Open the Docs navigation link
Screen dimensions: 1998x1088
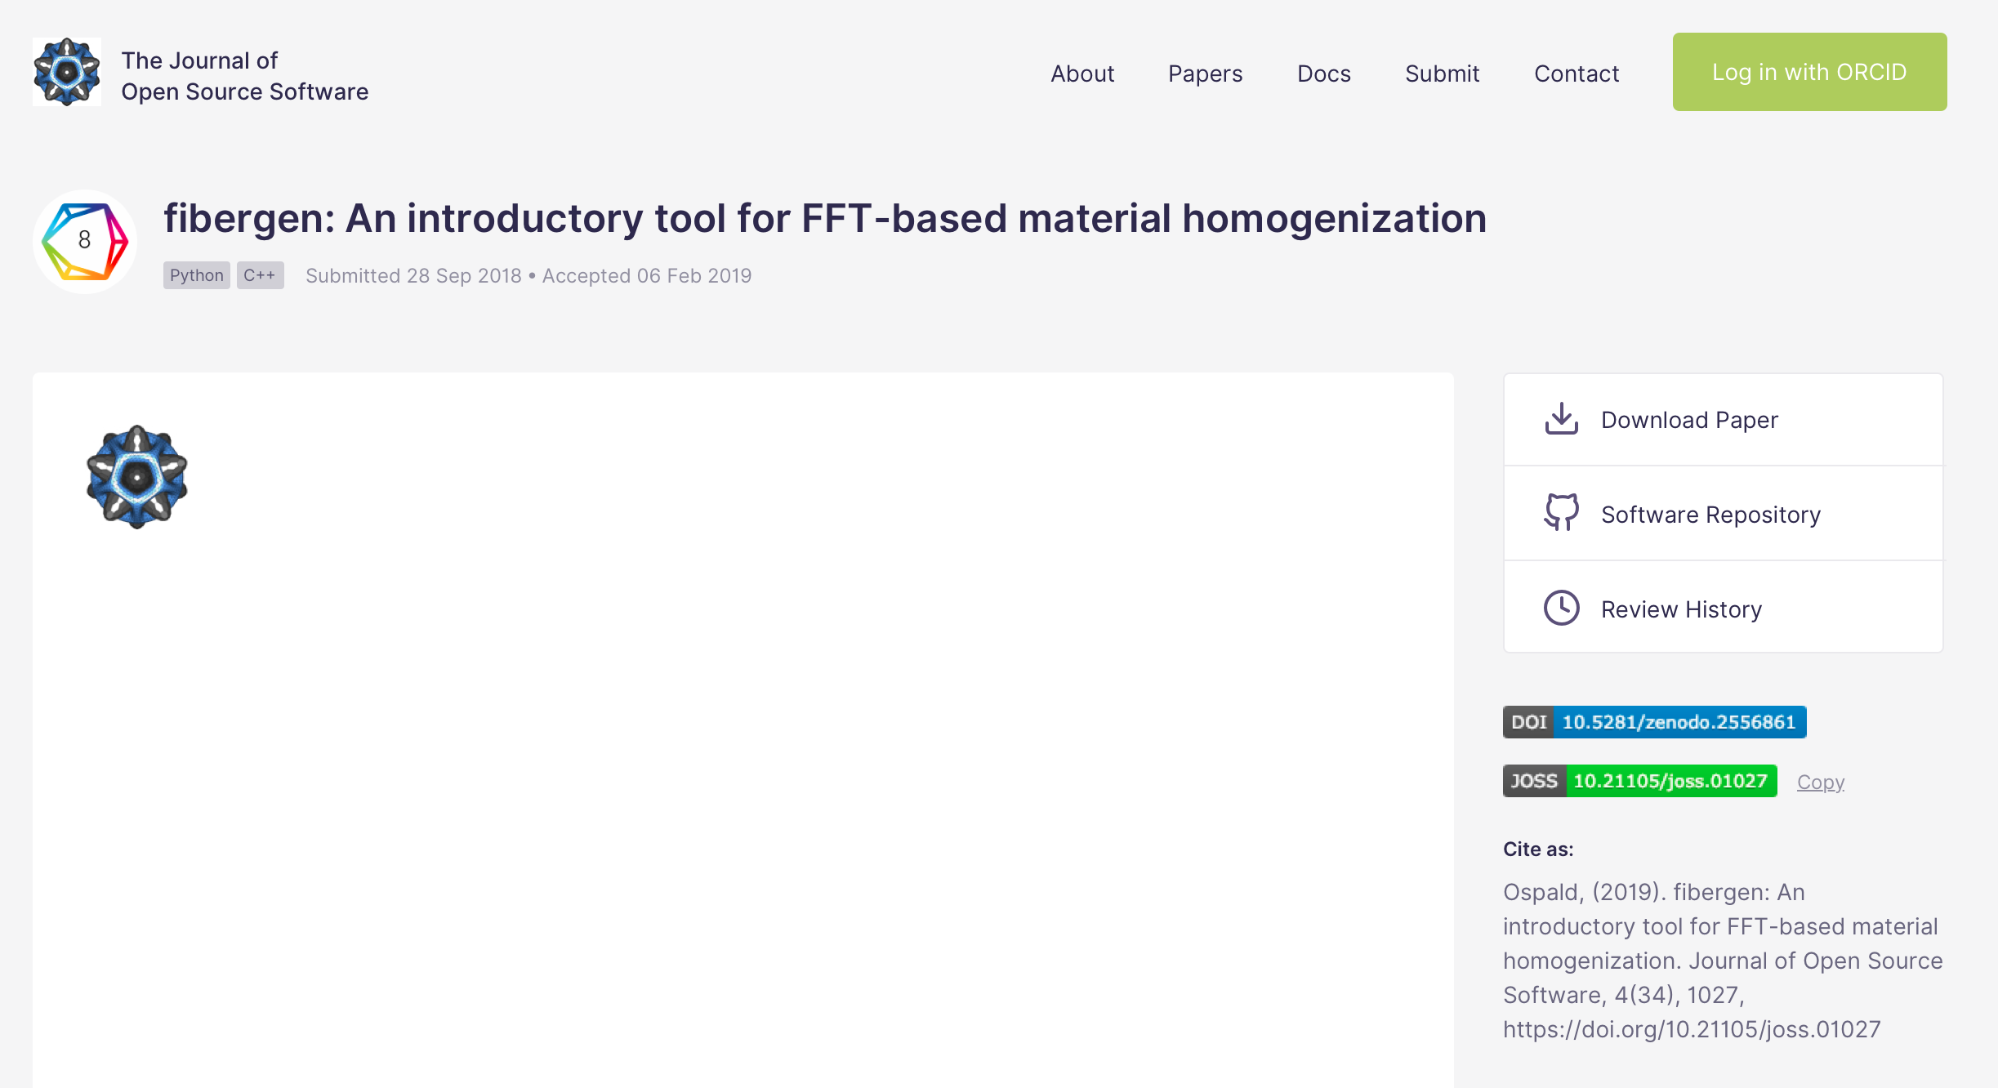click(1323, 74)
